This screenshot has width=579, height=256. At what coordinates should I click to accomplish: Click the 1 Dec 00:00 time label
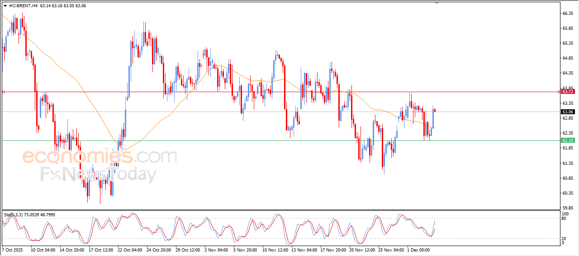[x=419, y=249]
